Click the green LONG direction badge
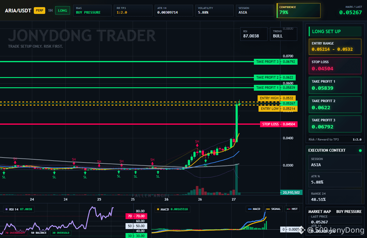The height and width of the screenshot is (238, 367). click(63, 11)
